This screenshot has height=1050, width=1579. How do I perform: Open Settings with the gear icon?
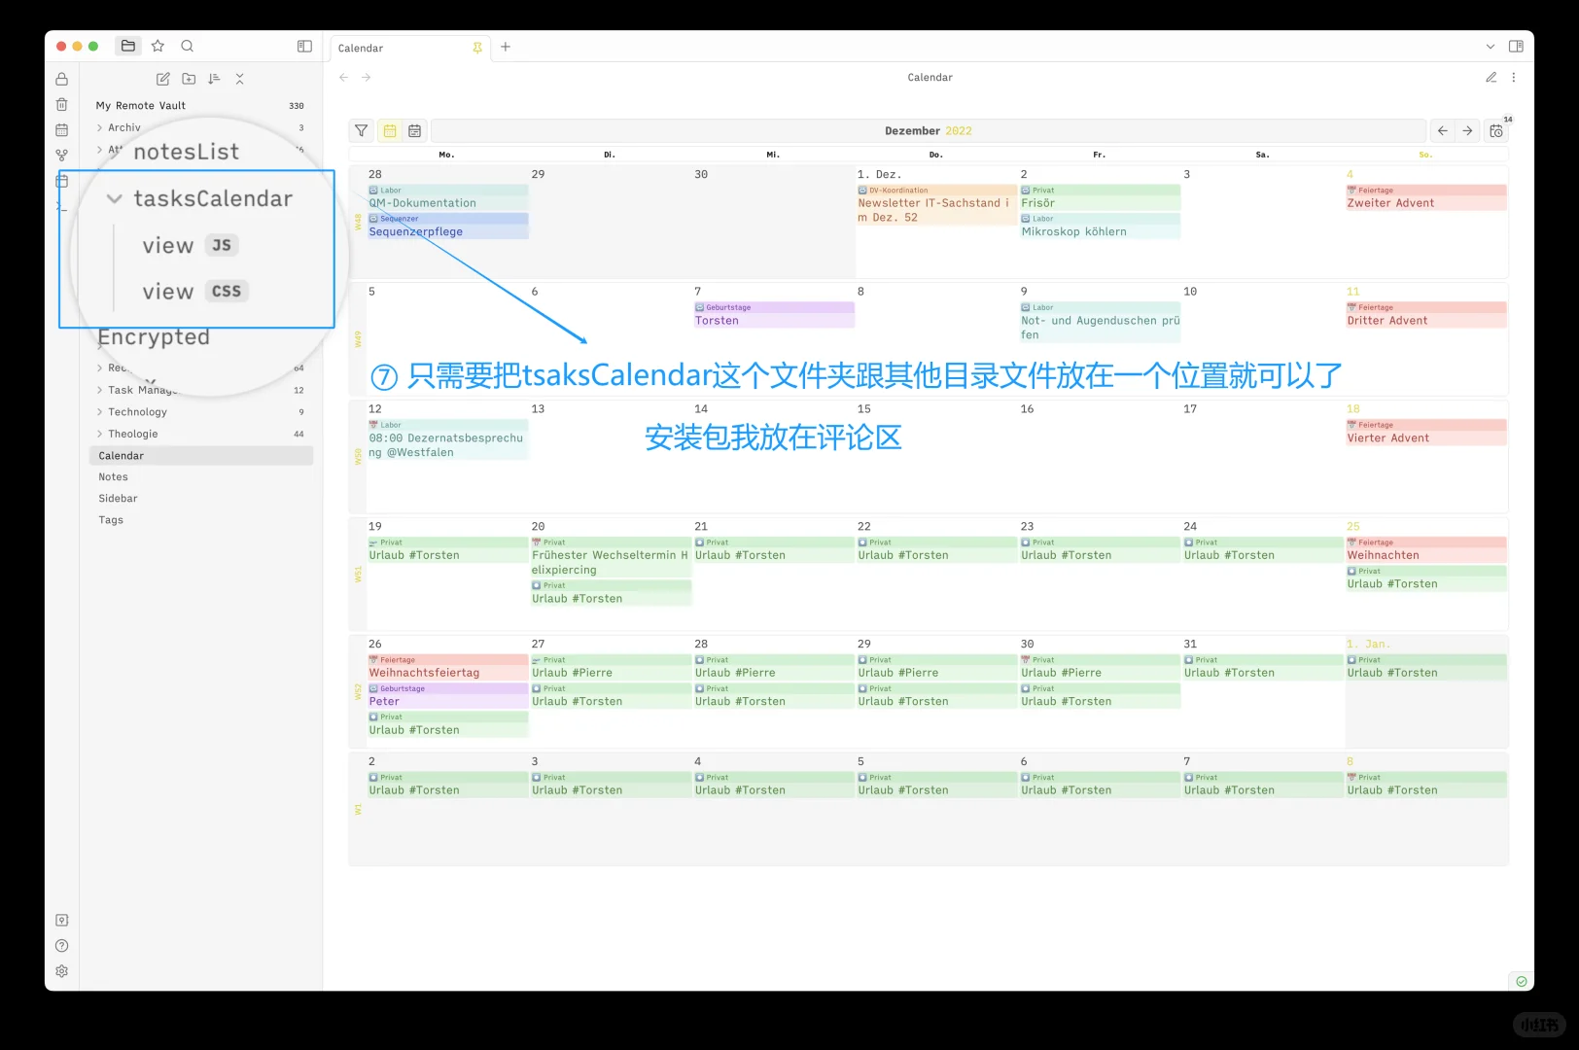coord(61,970)
